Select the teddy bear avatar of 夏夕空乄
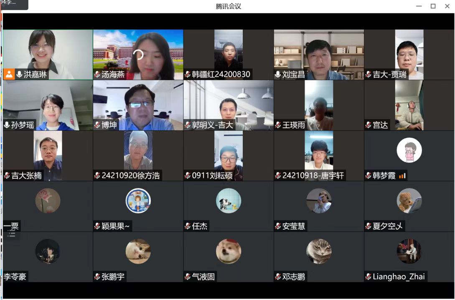455x300 pixels. coord(409,201)
